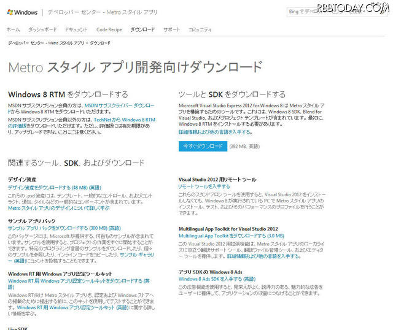Open the Code Recipe navigation item
Image resolution: width=393 pixels, height=330 pixels.
coord(109,29)
